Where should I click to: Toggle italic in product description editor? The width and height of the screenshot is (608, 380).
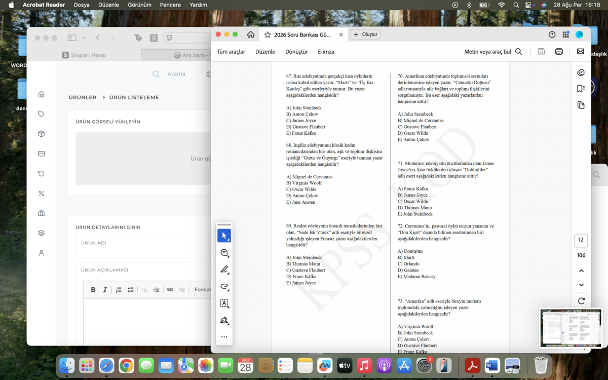(x=105, y=290)
